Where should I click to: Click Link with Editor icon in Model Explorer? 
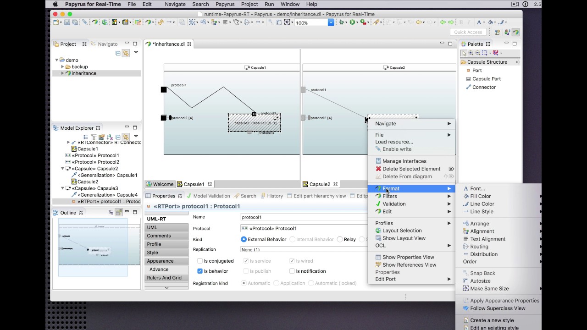point(125,137)
